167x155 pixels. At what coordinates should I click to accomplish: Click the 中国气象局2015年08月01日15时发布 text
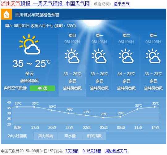click(x=32, y=151)
